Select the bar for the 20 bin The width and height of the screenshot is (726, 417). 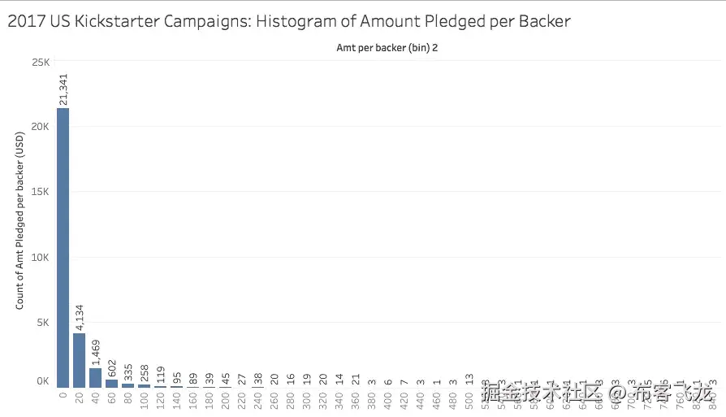[x=79, y=360]
